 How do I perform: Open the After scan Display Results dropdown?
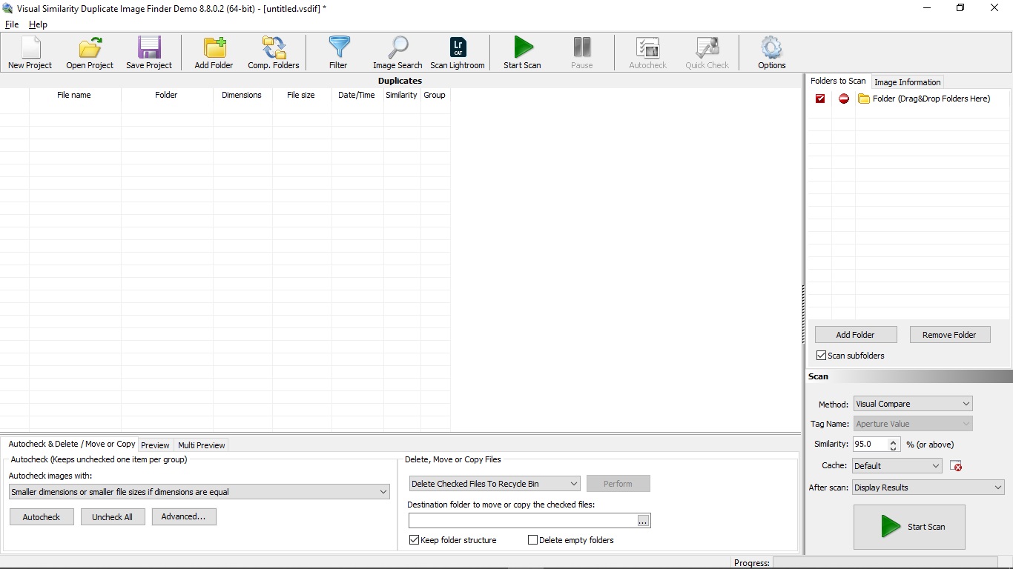pyautogui.click(x=928, y=488)
